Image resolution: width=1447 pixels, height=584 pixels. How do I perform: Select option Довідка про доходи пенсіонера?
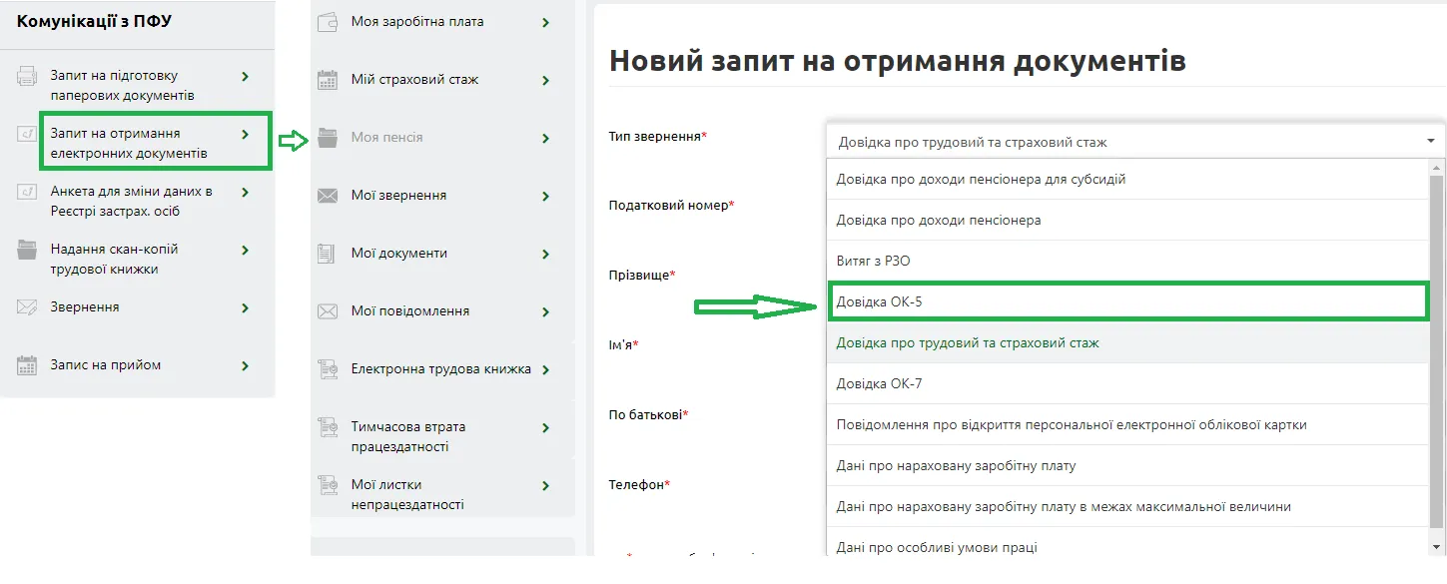point(1128,220)
